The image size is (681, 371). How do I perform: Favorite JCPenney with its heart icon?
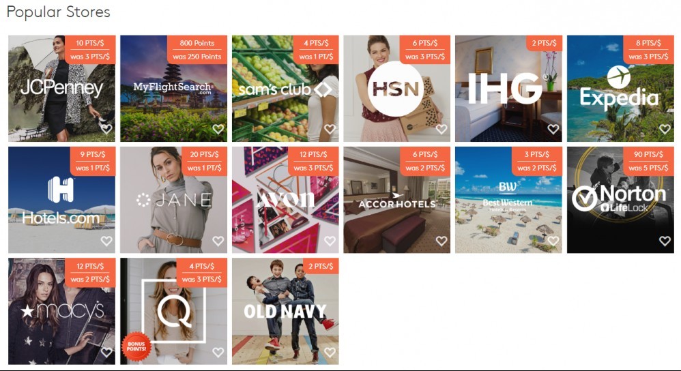pos(106,129)
